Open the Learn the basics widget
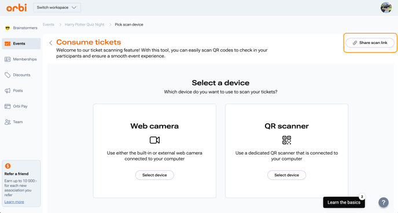The width and height of the screenshot is (398, 213). (344, 203)
